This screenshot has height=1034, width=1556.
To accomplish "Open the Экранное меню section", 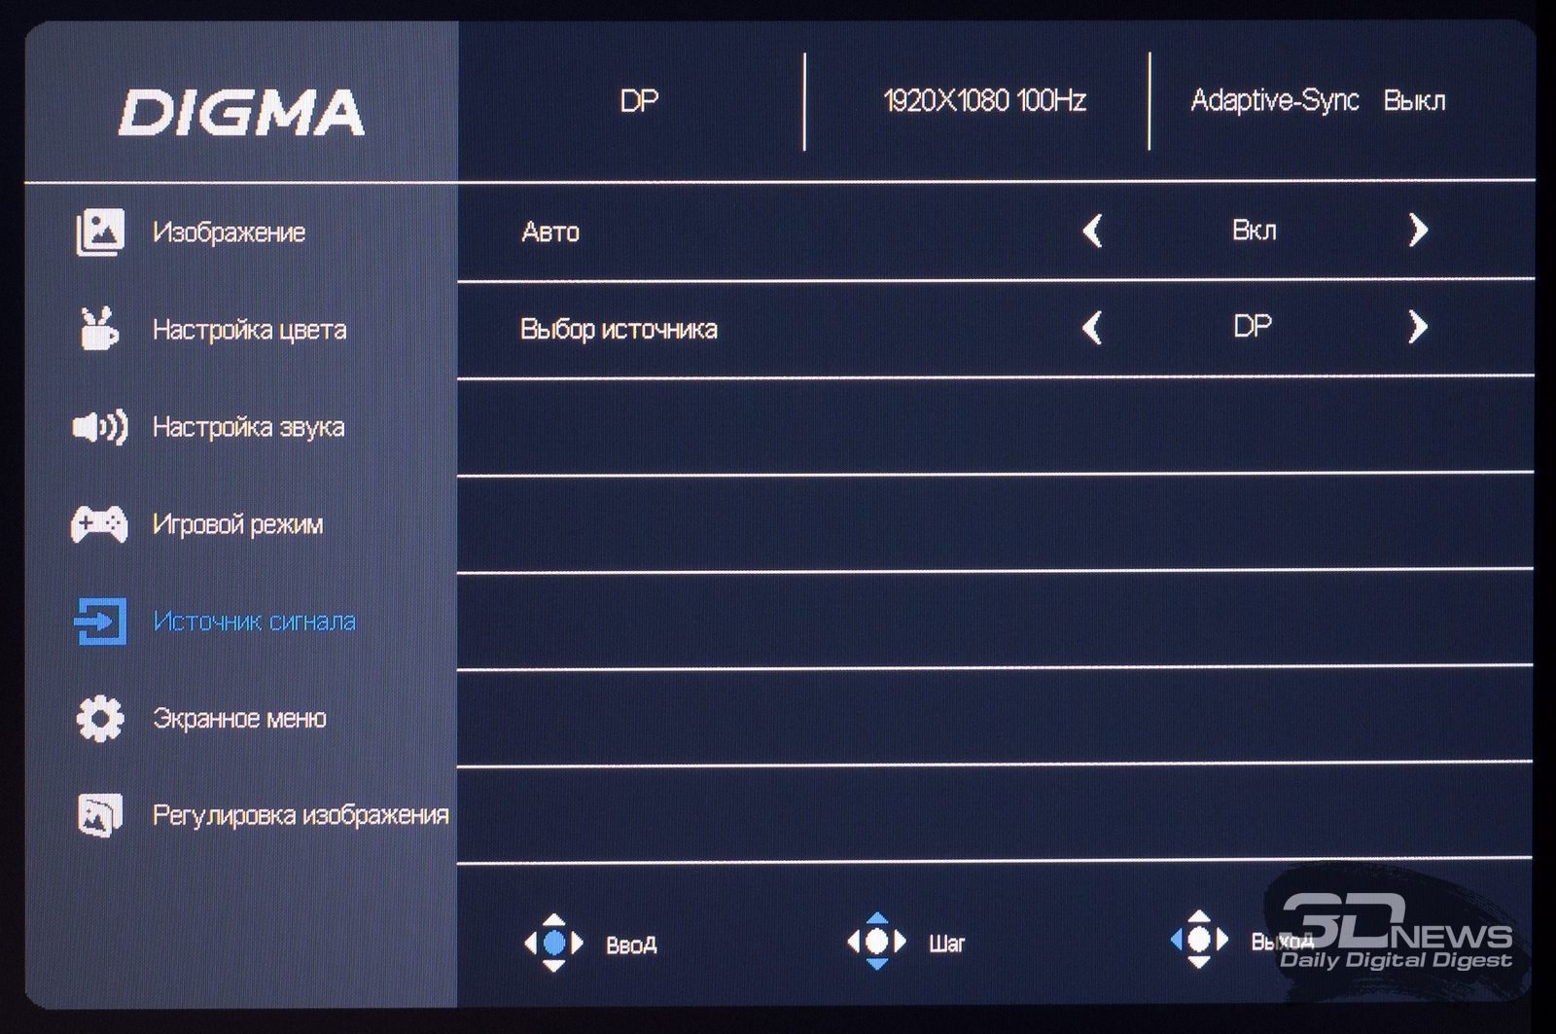I will coord(239,719).
